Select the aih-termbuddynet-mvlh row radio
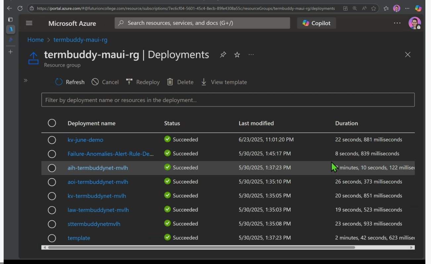The height and width of the screenshot is (264, 431). 52,168
